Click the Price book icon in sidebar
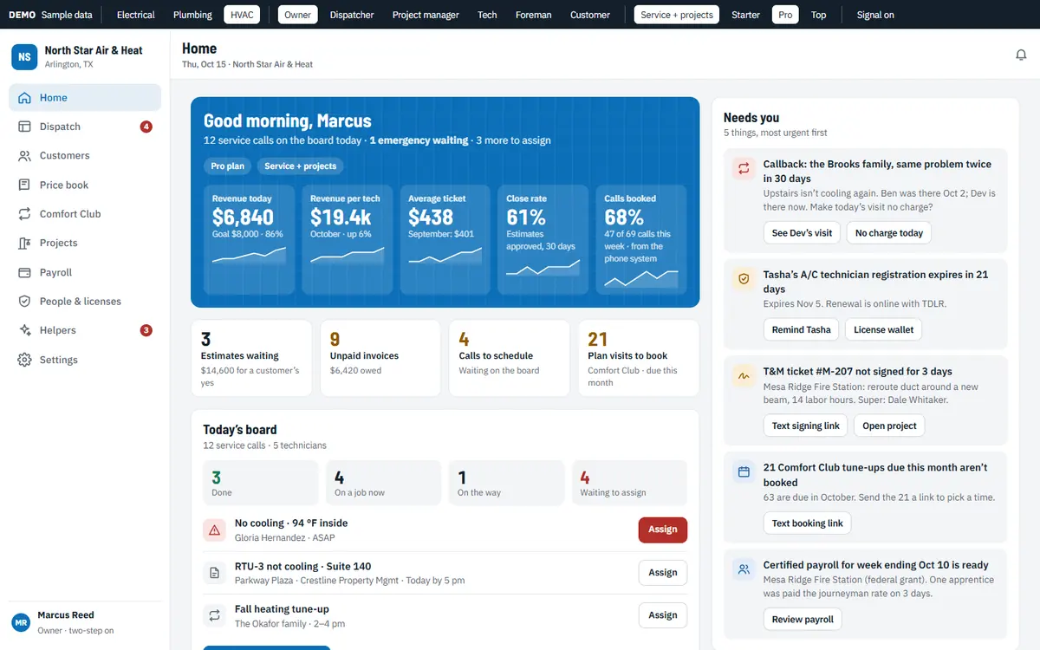The image size is (1040, 650). pyautogui.click(x=24, y=185)
